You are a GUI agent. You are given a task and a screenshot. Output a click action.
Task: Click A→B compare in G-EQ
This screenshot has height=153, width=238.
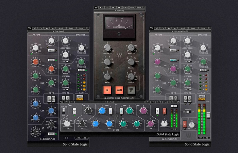coord(159,102)
